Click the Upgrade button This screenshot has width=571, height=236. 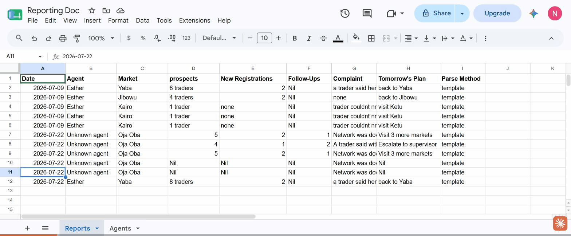(497, 13)
